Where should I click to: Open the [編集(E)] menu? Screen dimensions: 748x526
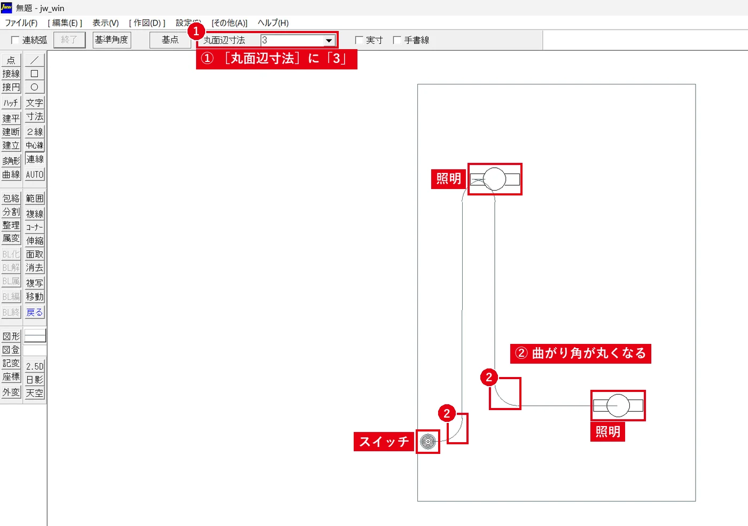tap(65, 23)
